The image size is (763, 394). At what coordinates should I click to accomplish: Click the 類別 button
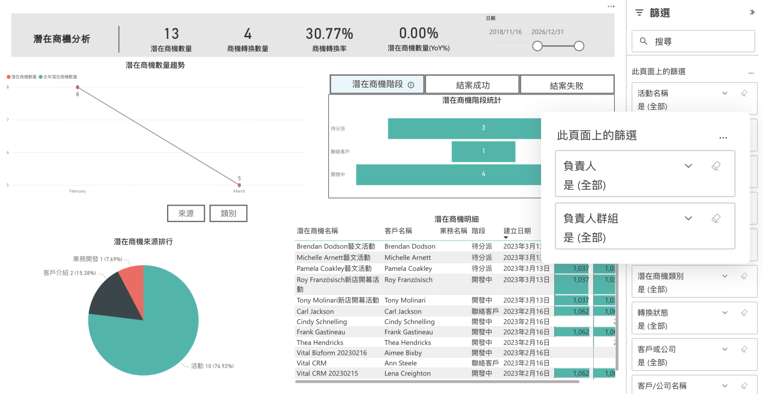pos(228,213)
